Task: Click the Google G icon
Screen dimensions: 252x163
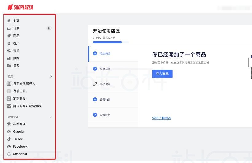Action: 9,132
